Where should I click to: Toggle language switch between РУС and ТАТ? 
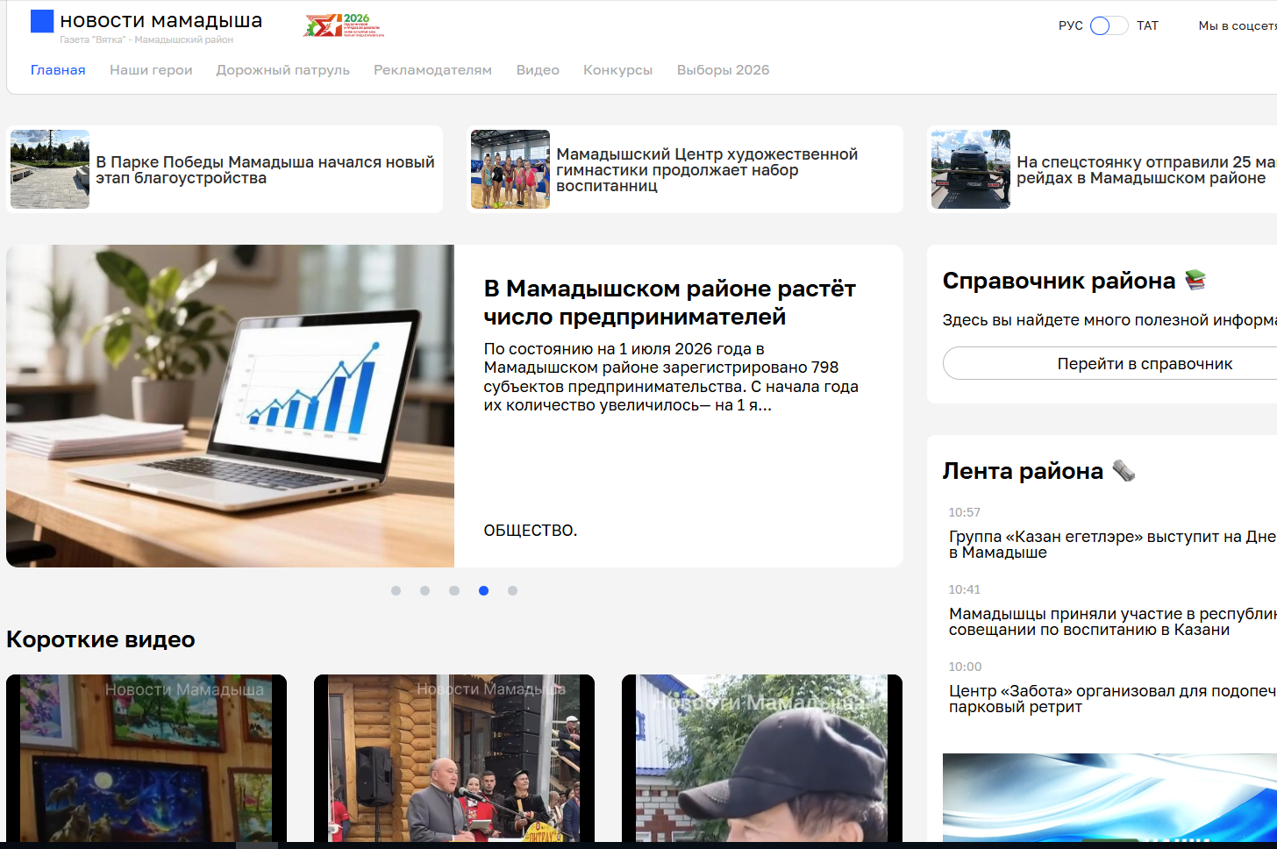pos(1109,25)
